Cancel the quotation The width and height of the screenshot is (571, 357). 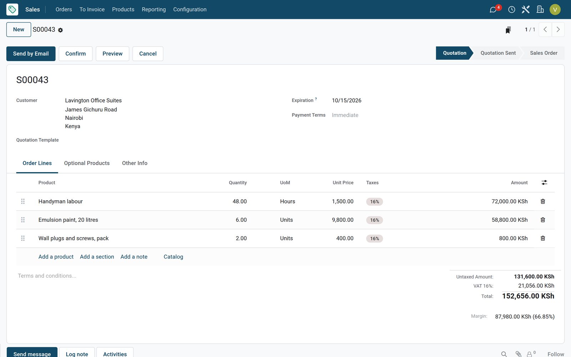[148, 54]
